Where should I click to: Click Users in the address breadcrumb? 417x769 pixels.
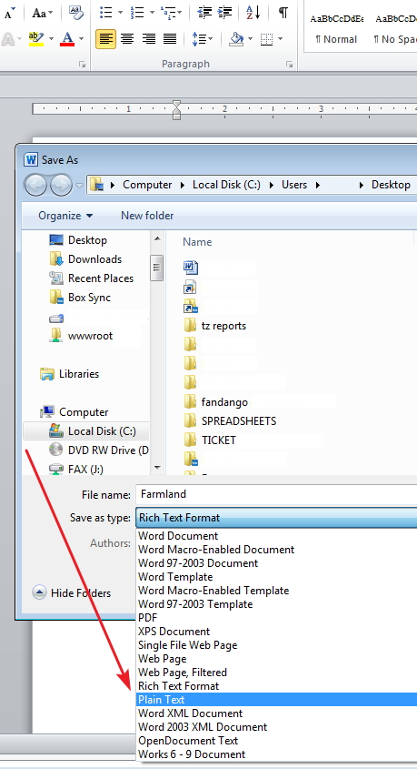pos(294,185)
